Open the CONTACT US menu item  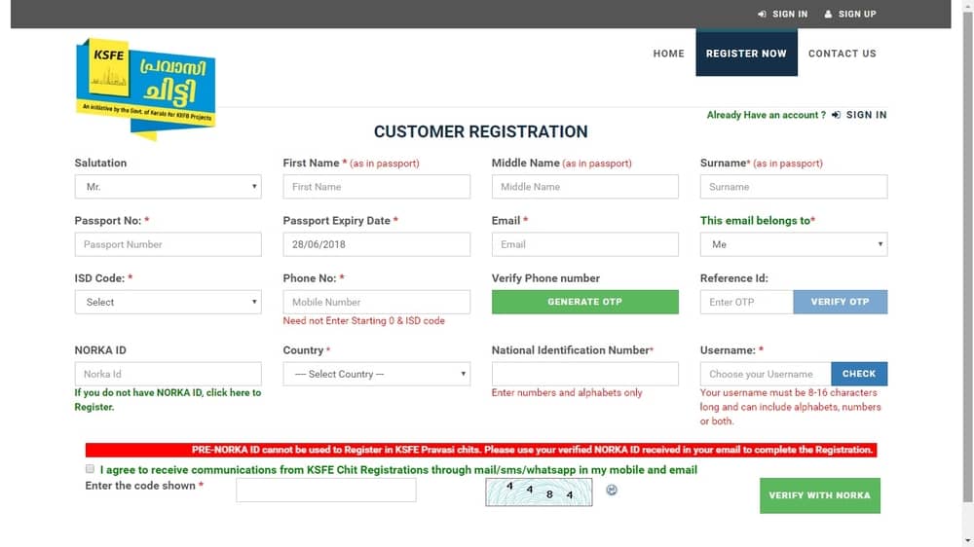point(842,54)
